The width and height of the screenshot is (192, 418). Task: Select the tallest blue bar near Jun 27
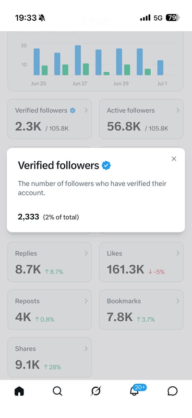[78, 60]
